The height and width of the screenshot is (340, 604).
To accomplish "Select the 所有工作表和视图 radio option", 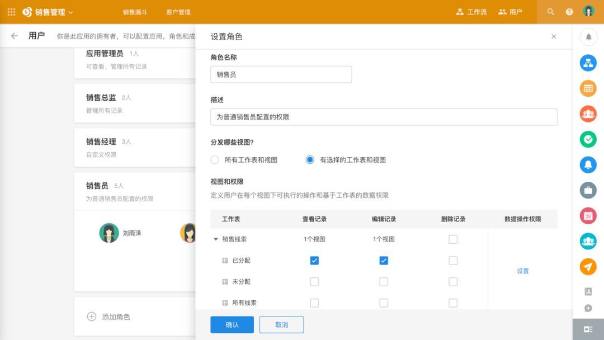I will coord(215,160).
